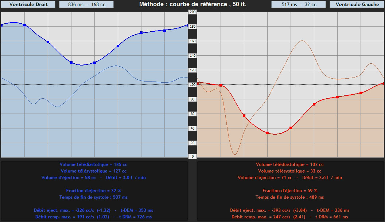Click the 'Méthode : courbe de référence' title
Viewport: 385px width, 222px height.
192,4
